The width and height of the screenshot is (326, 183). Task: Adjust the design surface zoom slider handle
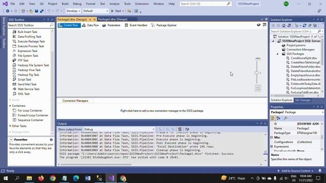257,73
